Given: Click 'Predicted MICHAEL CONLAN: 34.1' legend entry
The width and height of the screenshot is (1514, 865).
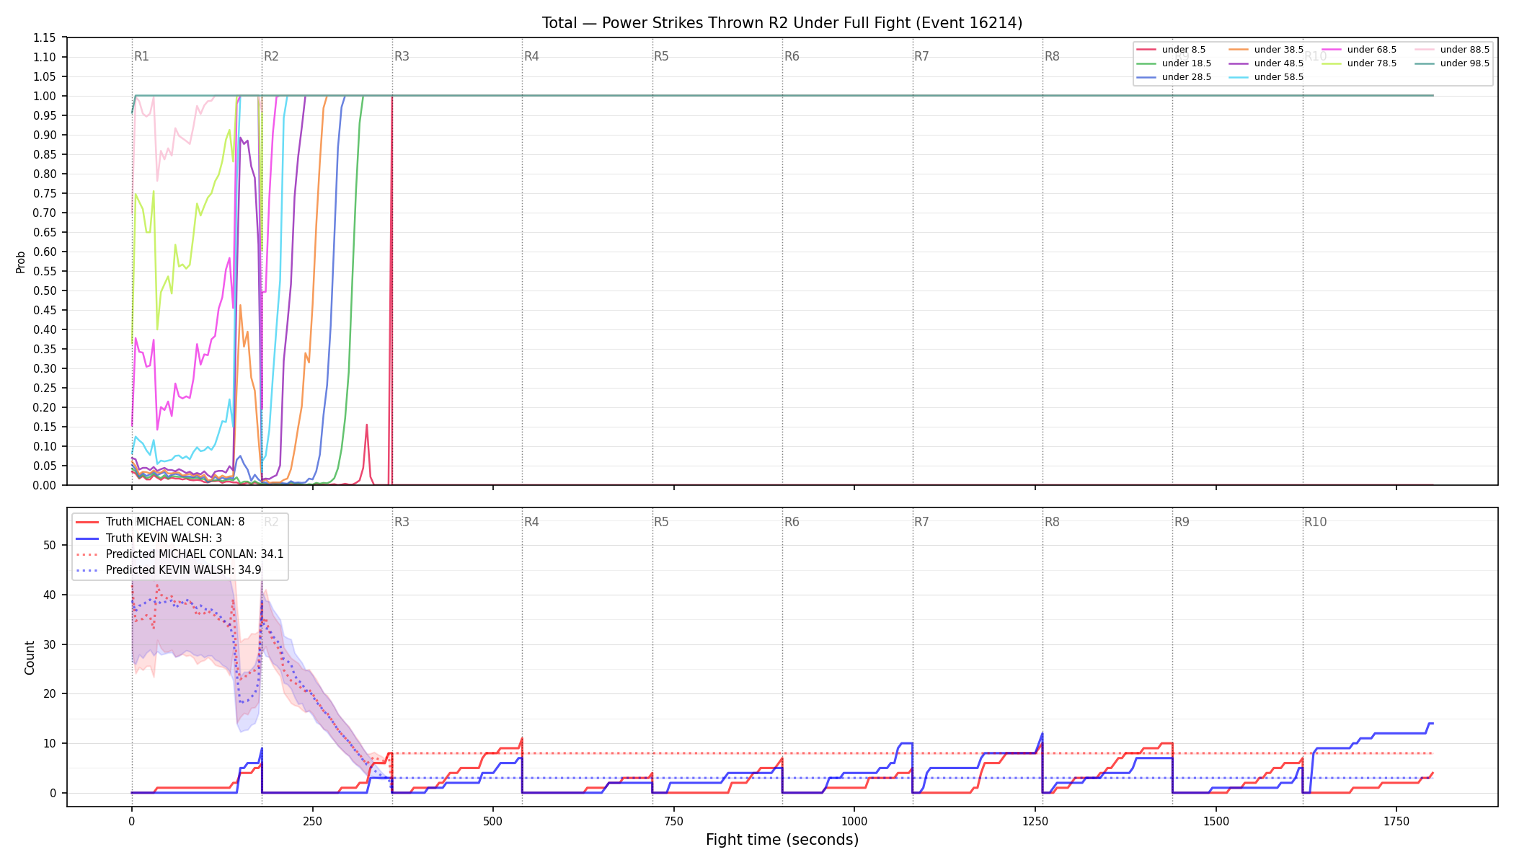Looking at the screenshot, I should (x=195, y=554).
